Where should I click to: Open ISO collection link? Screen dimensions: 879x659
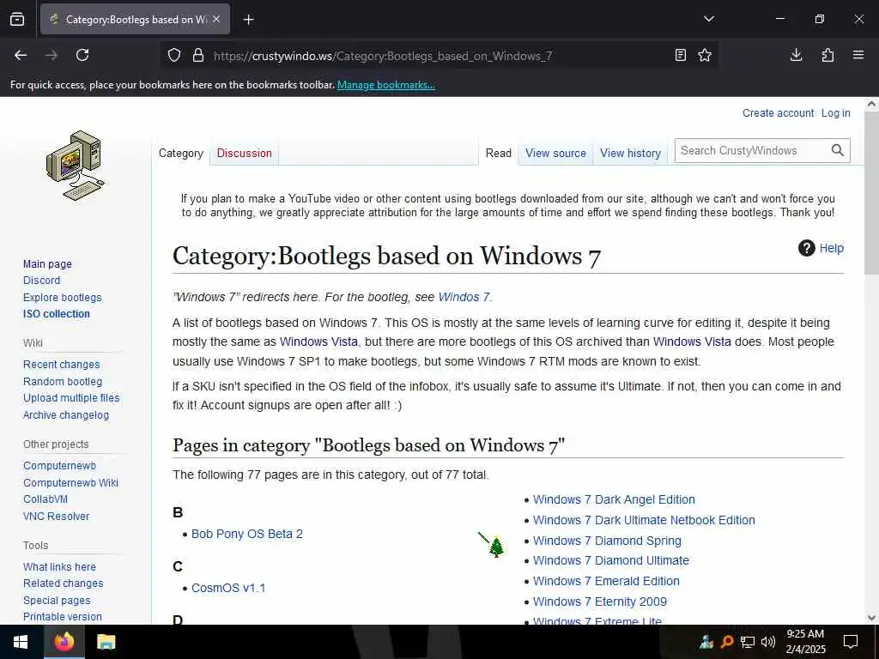[56, 314]
